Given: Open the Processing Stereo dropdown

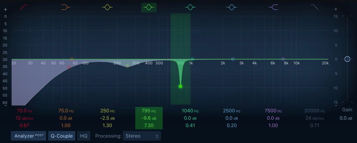Looking at the screenshot, I should 142,136.
